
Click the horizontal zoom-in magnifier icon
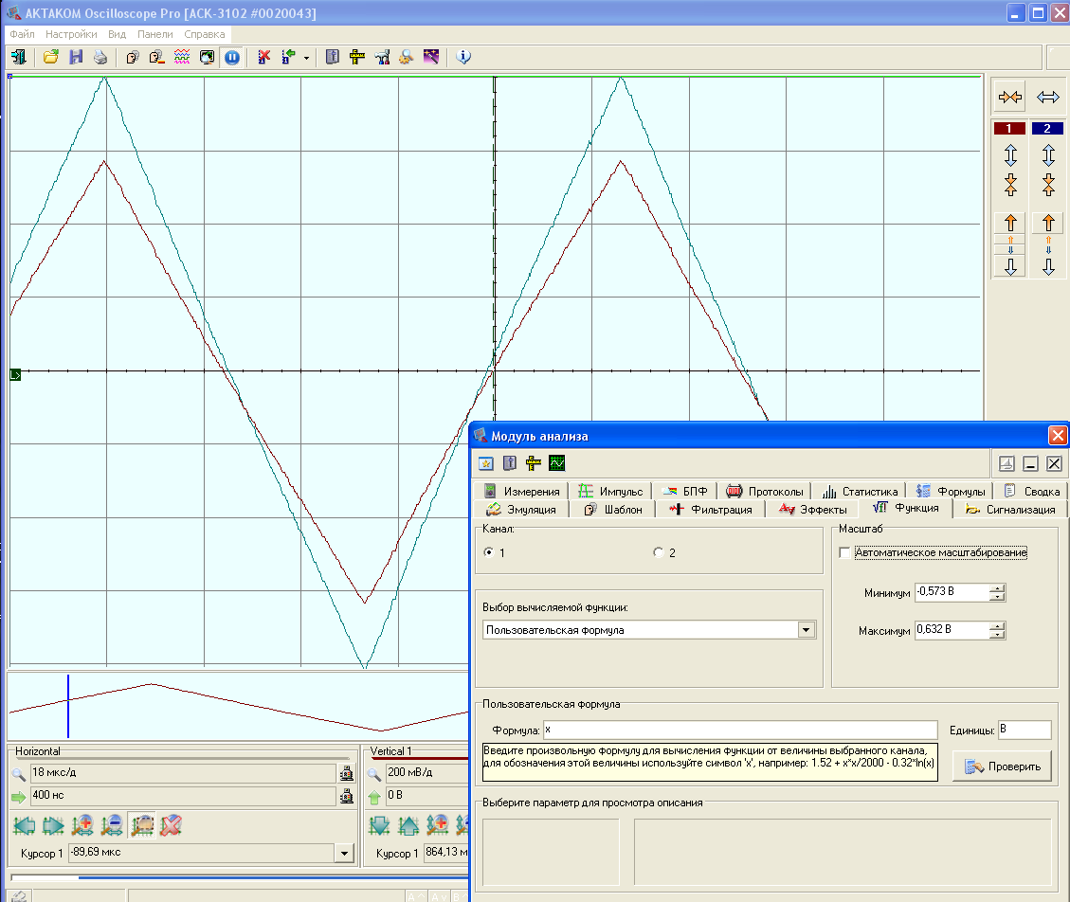pyautogui.click(x=82, y=825)
